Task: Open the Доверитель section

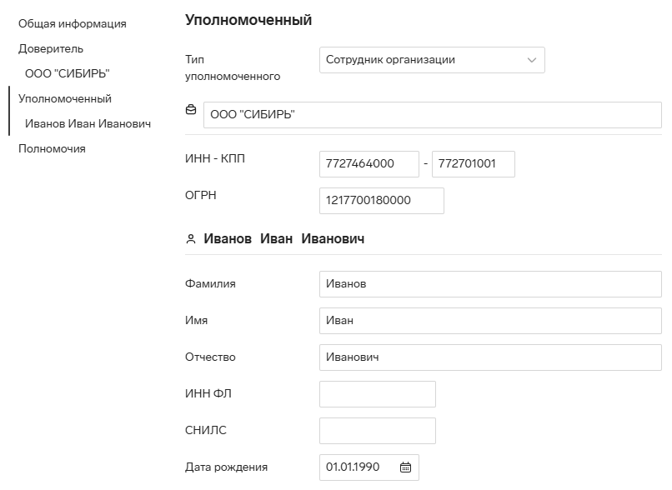Action: pos(51,49)
